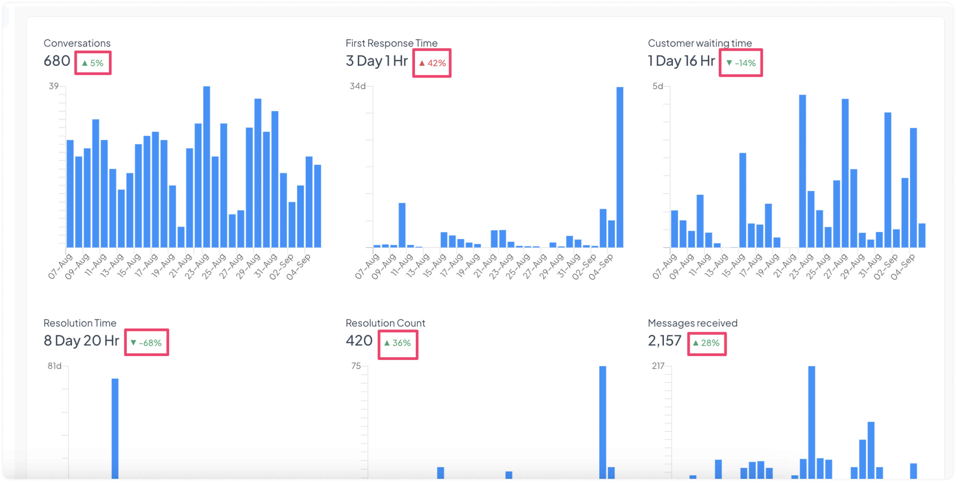
Task: Click the 81d y-axis label
Action: pyautogui.click(x=54, y=366)
